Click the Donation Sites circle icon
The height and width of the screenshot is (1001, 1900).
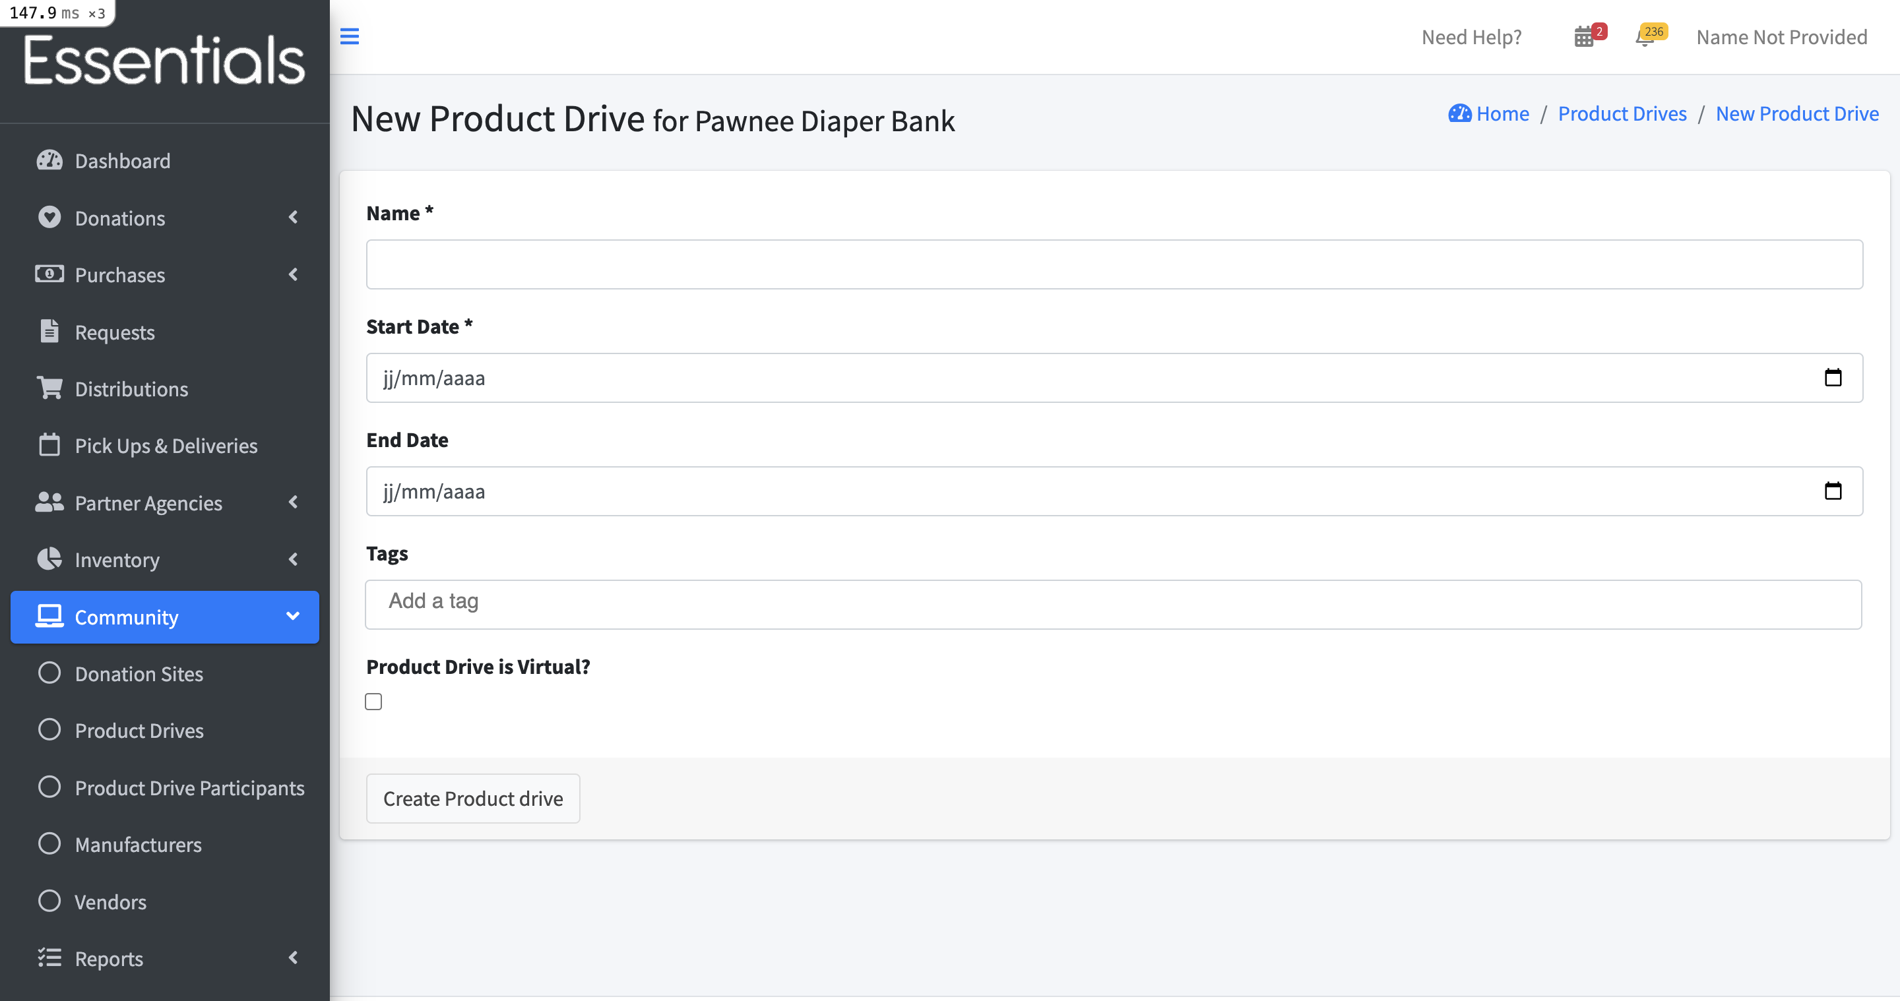[49, 672]
